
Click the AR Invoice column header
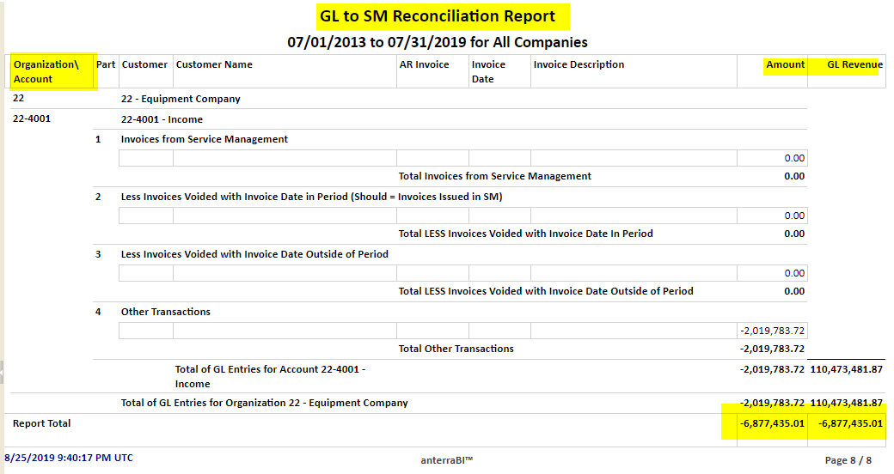point(424,64)
